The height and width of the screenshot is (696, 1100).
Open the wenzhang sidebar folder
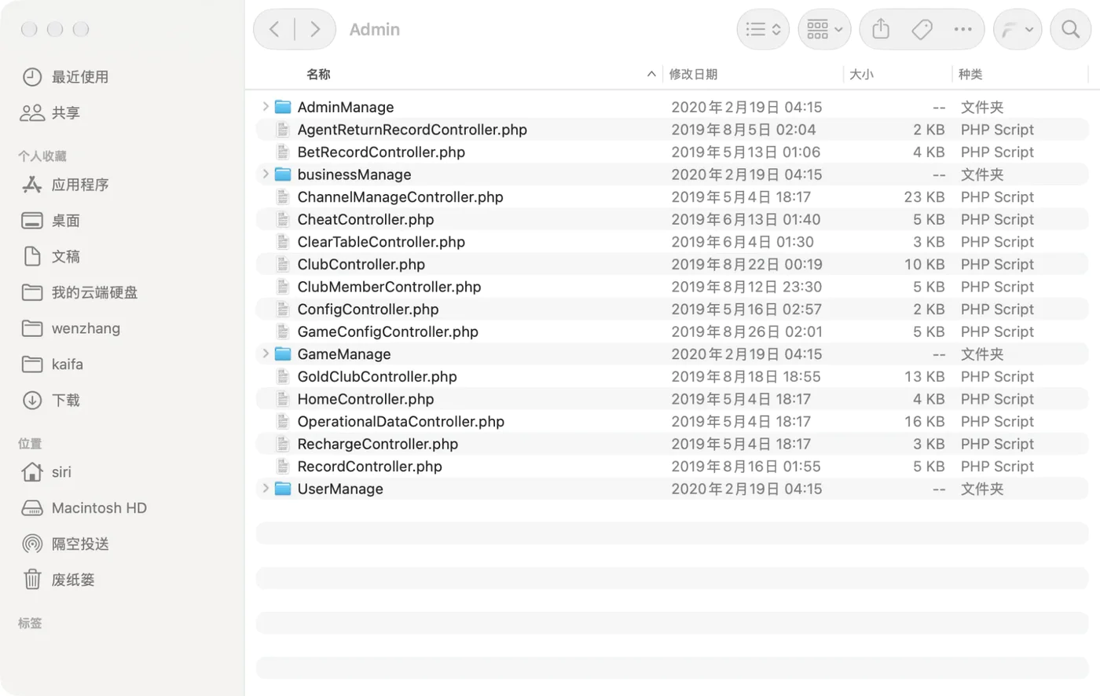tap(71, 328)
